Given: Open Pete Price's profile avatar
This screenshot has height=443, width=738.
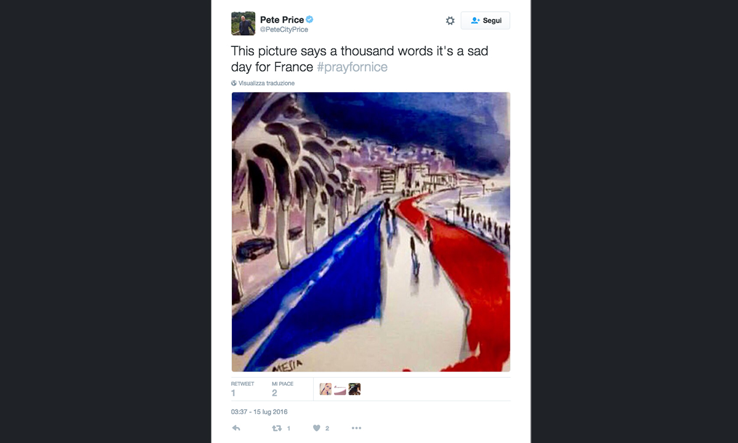Looking at the screenshot, I should (243, 23).
